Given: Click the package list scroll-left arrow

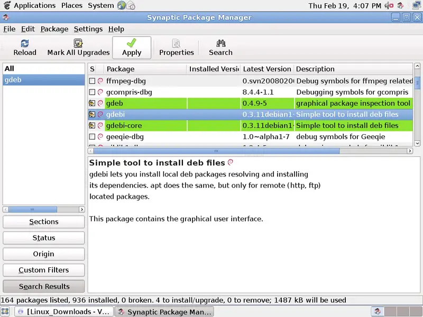Looking at the screenshot, I should (x=90, y=151).
